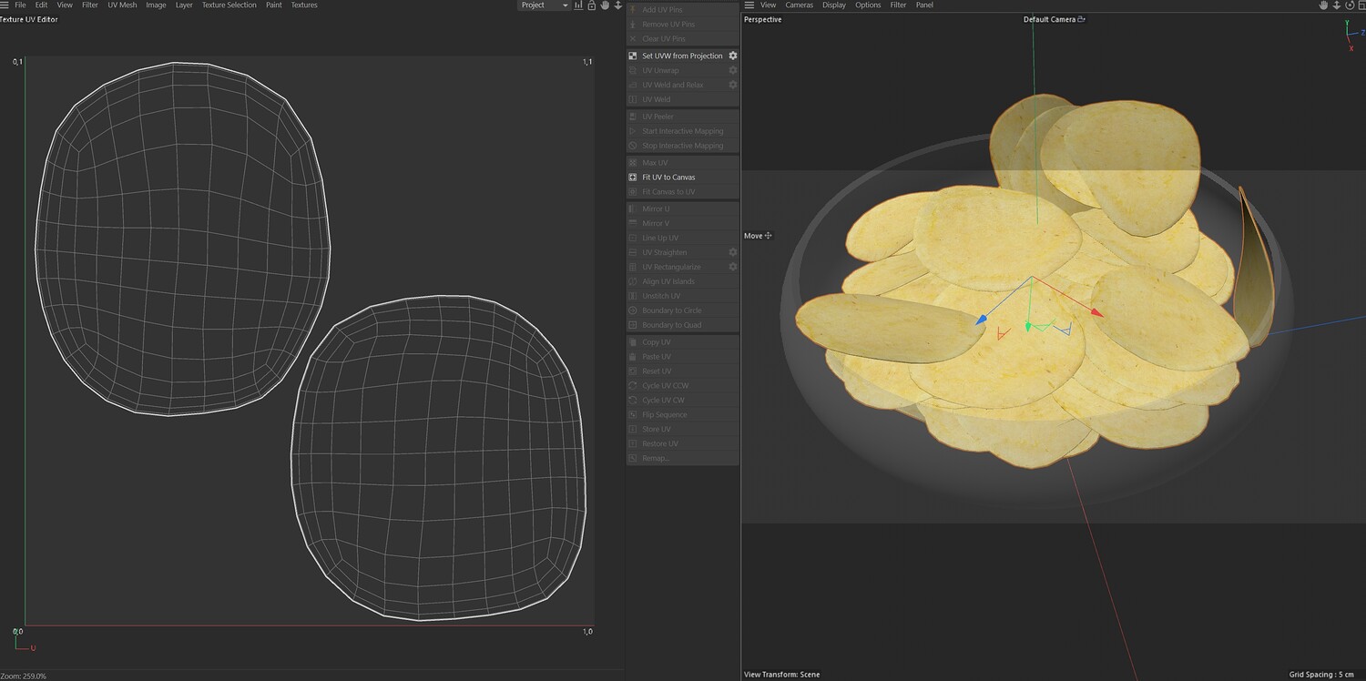
Task: Click the viewport pan hand icon
Action: 1323,5
